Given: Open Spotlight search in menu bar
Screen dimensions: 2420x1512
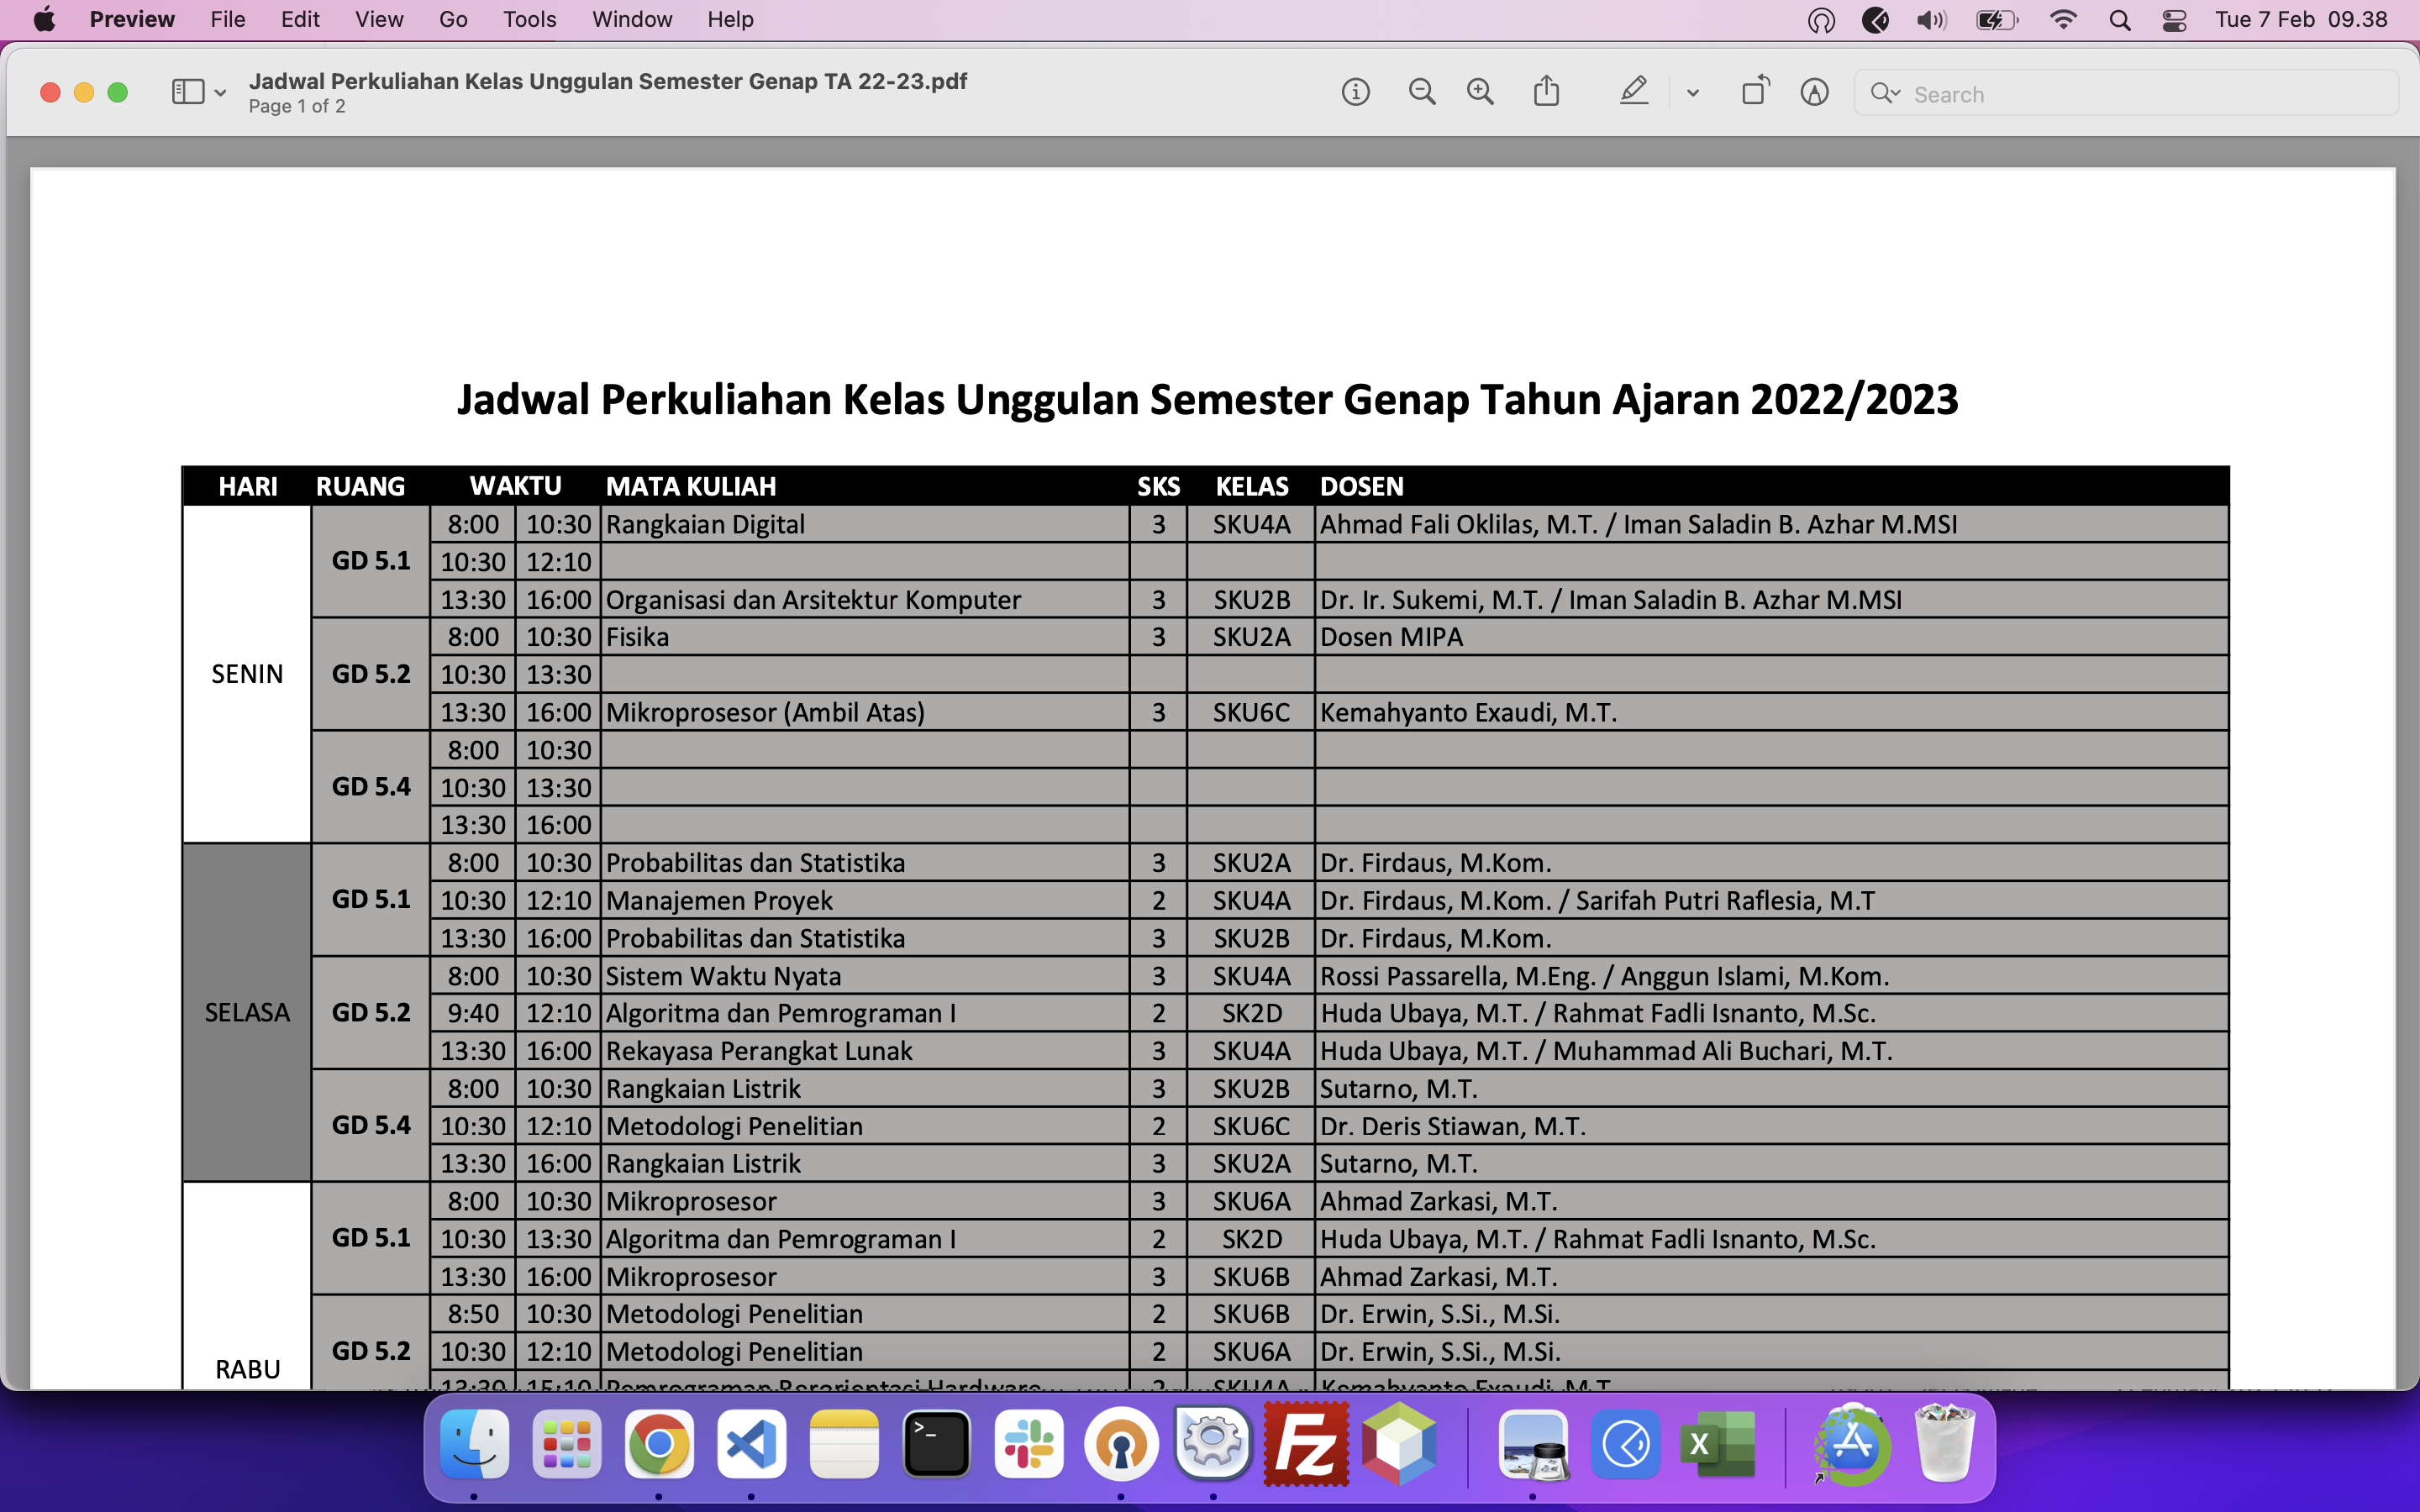Looking at the screenshot, I should [2120, 20].
